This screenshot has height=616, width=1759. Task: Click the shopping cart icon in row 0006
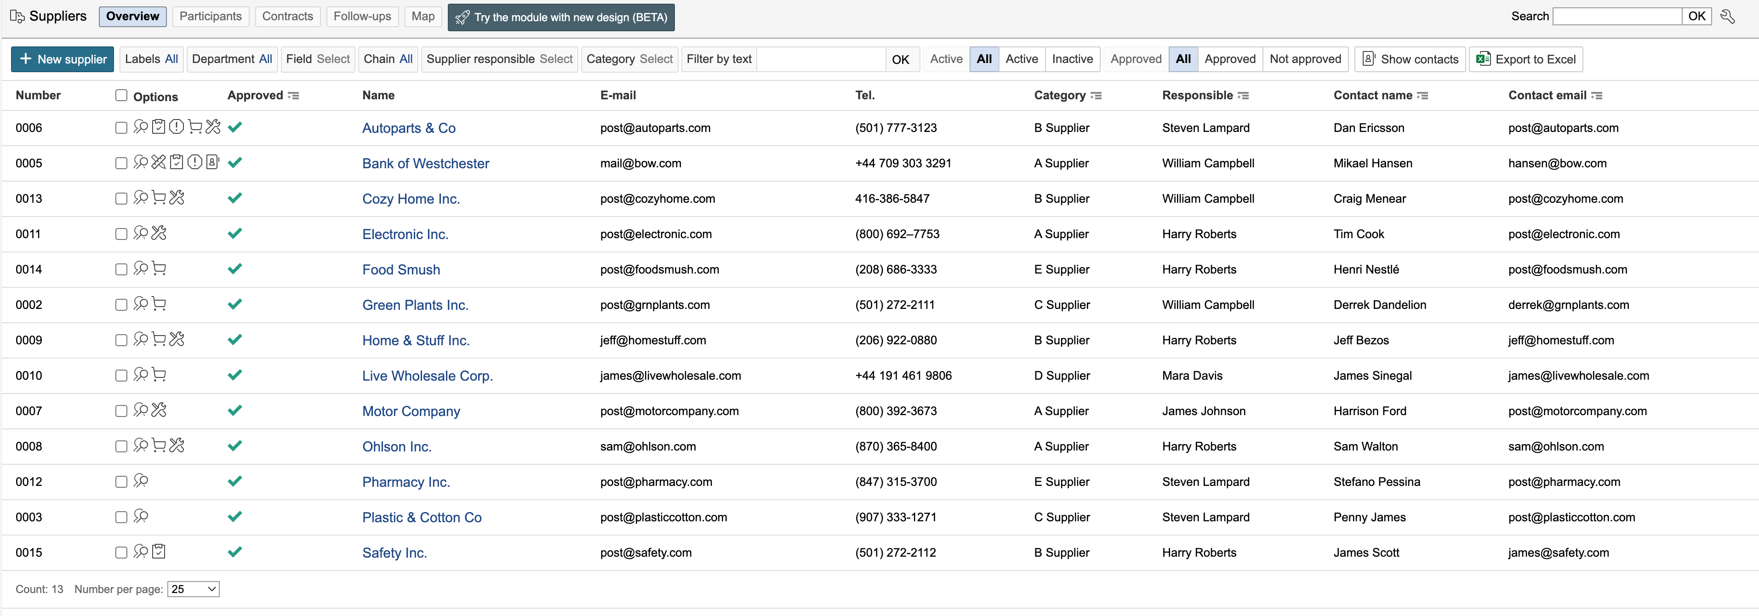[194, 127]
